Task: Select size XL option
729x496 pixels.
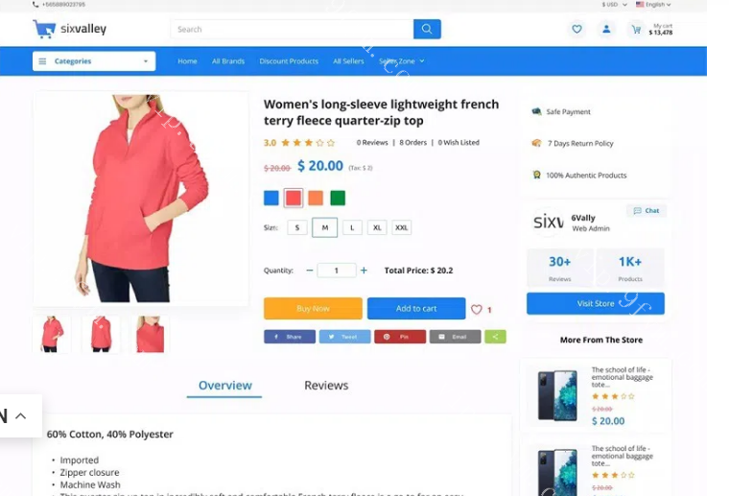Action: [x=377, y=227]
